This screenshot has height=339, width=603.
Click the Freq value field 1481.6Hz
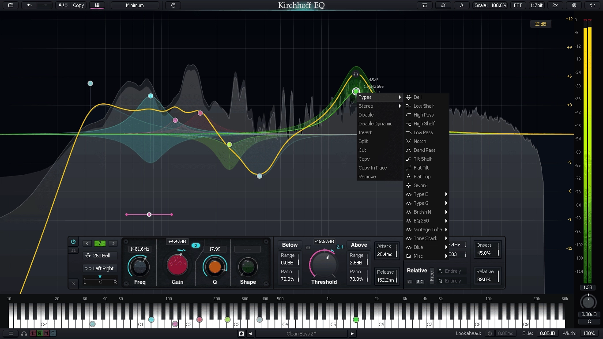point(139,249)
